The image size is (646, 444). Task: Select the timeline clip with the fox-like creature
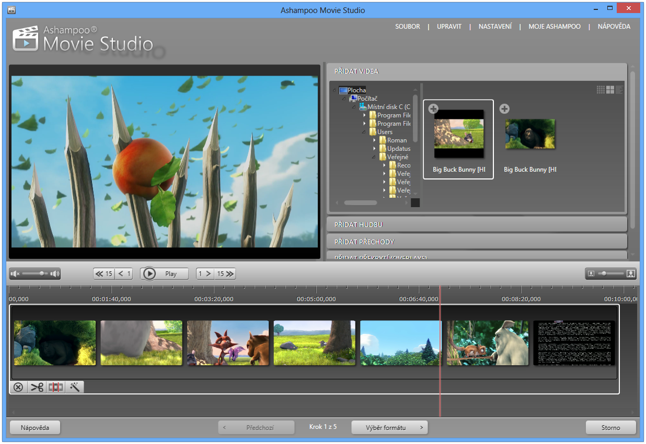[x=228, y=343]
